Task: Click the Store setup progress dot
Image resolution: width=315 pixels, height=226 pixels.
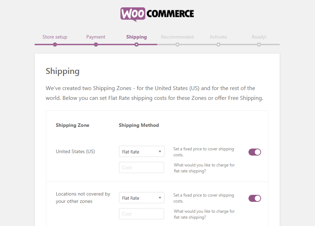Action: pyautogui.click(x=55, y=44)
